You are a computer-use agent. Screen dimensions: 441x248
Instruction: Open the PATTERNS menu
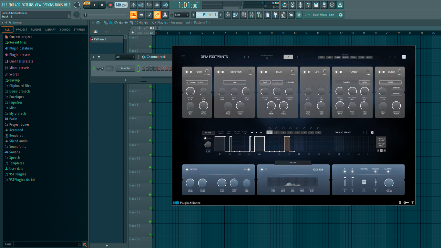[x=27, y=5]
